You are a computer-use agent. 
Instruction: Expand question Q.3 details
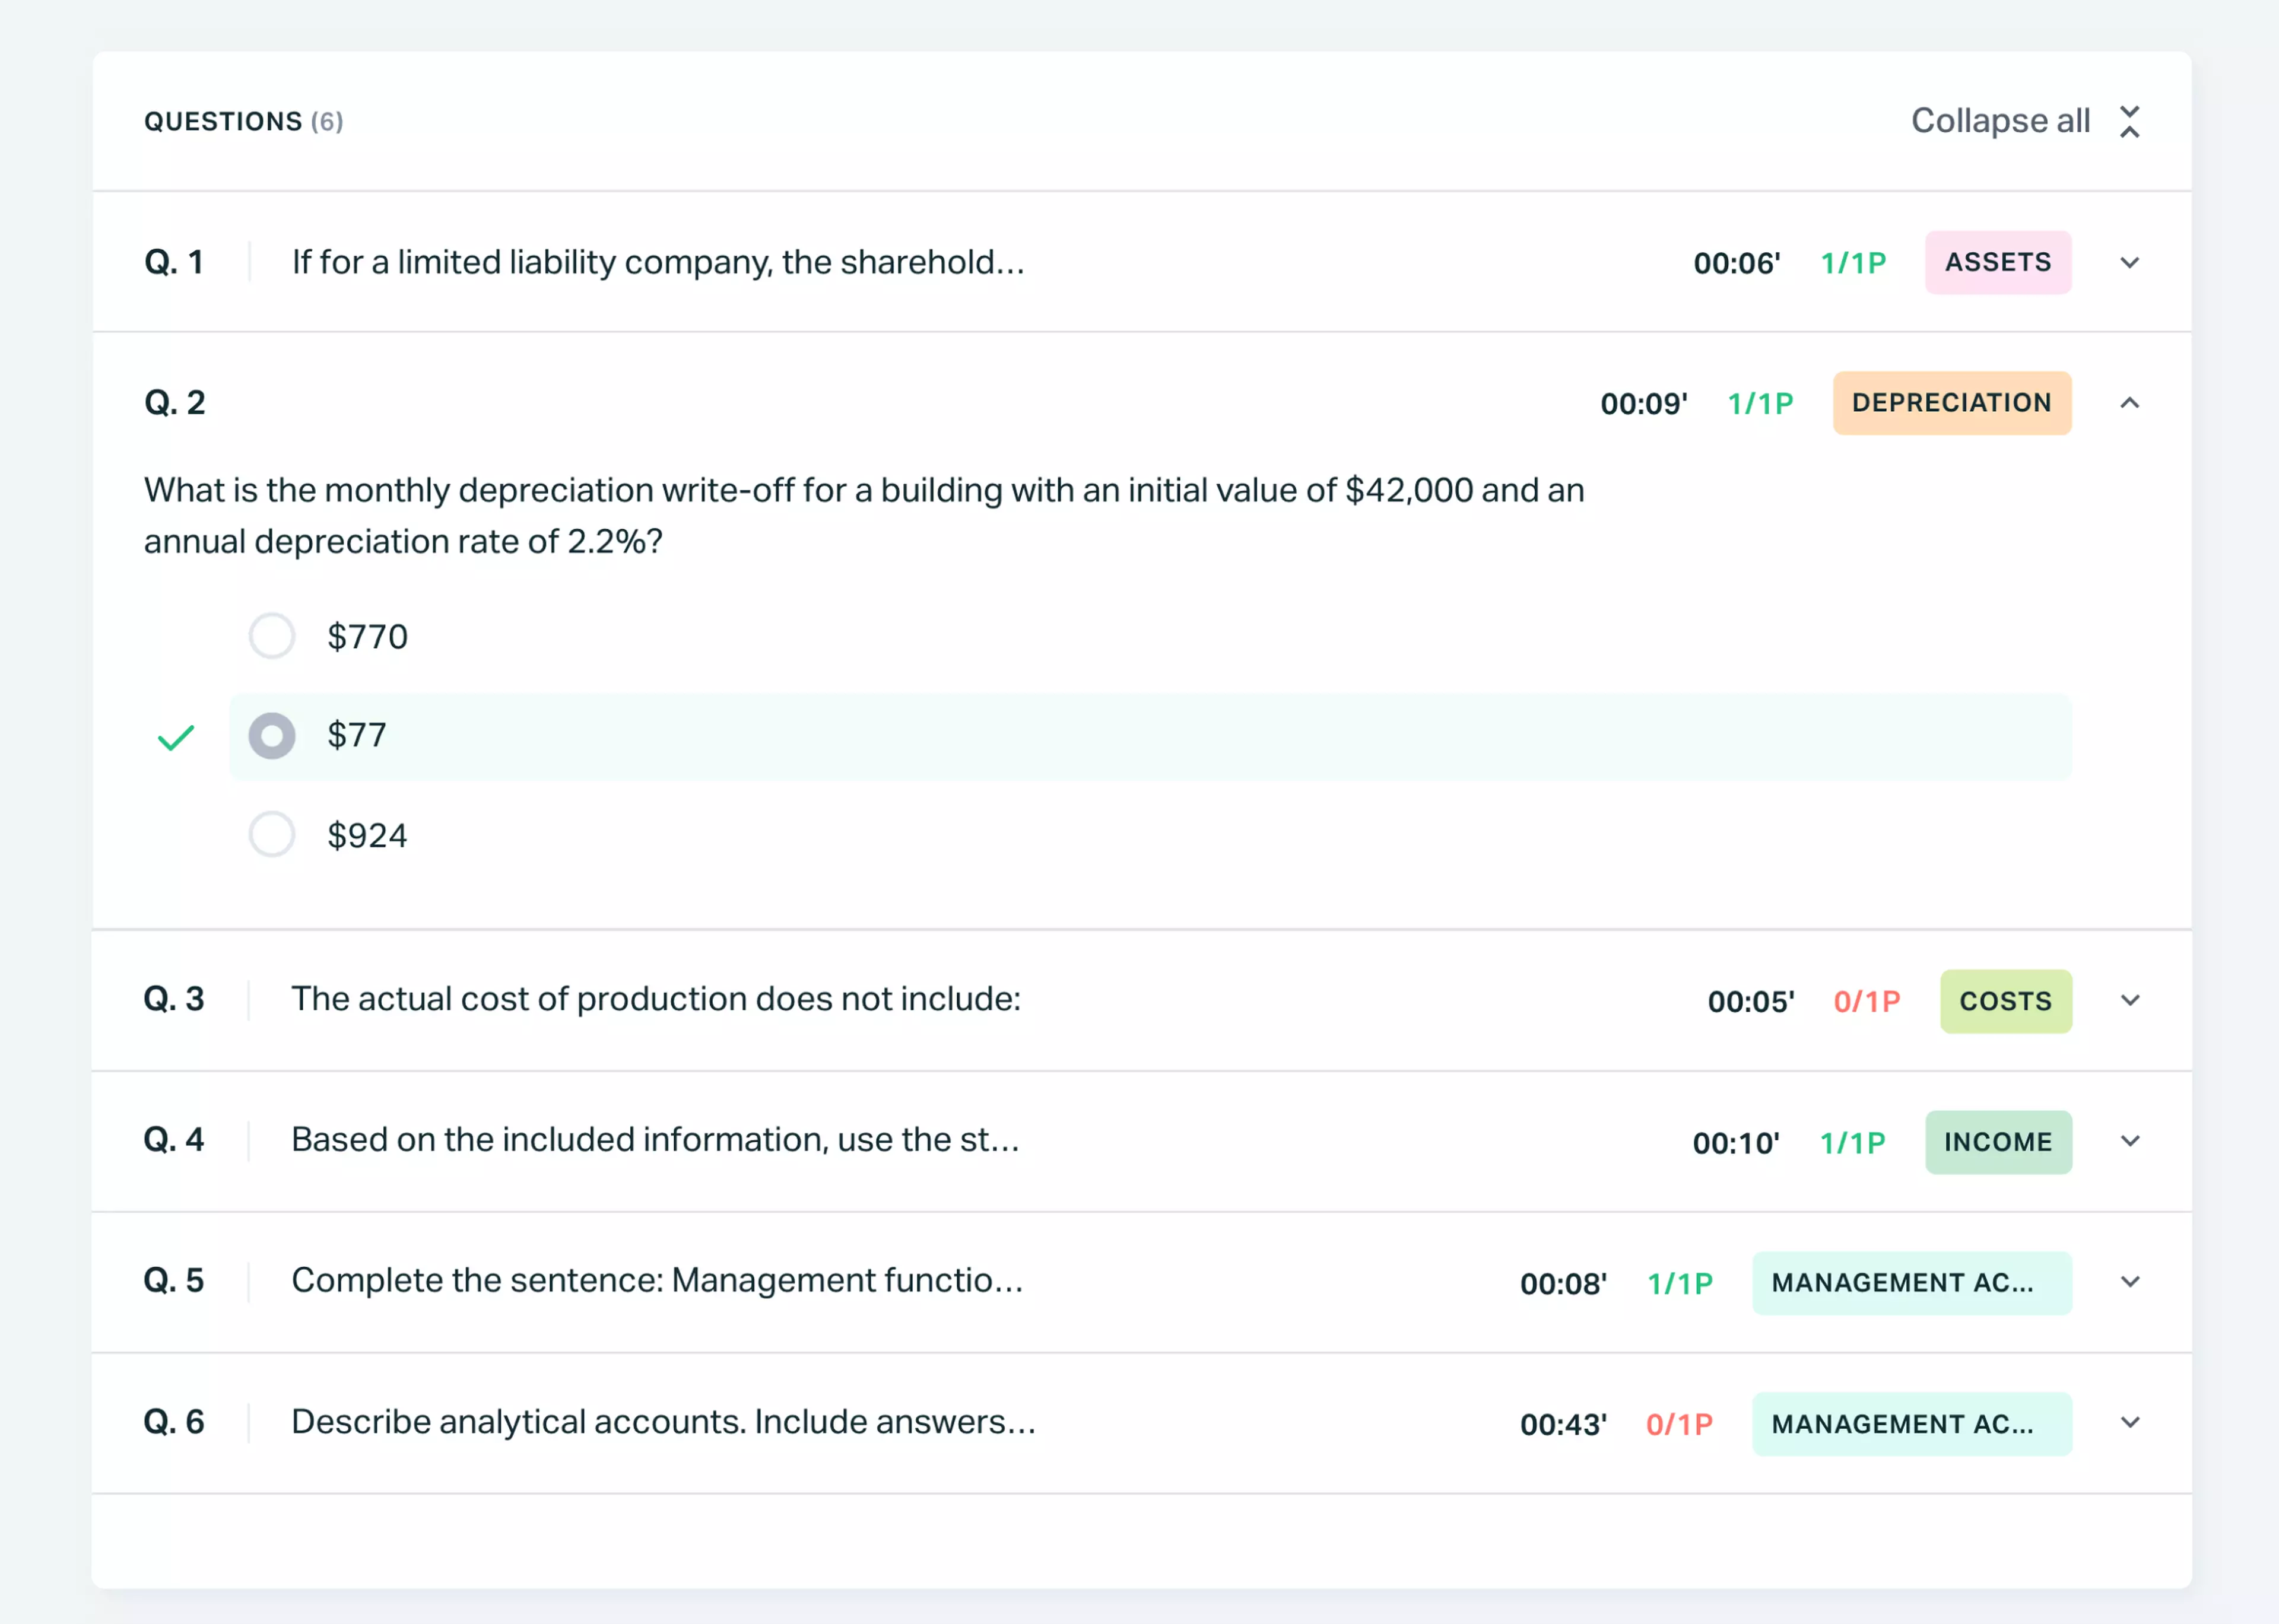click(2130, 1000)
